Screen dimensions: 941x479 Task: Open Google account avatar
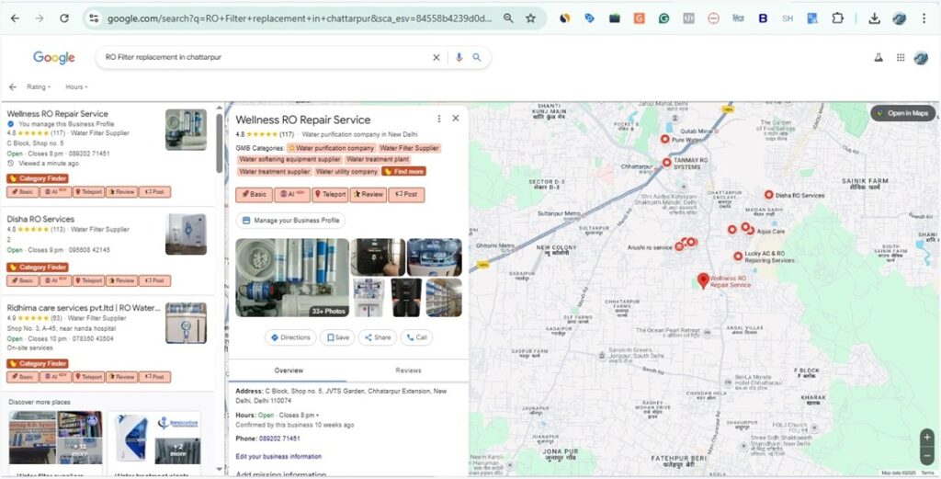coord(921,58)
